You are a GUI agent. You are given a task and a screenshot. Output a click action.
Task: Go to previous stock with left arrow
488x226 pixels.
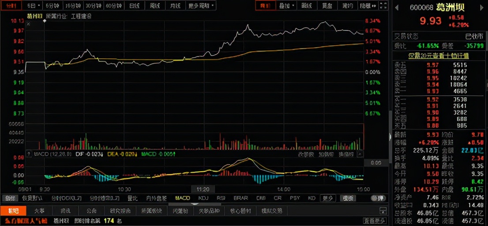[x=397, y=8]
